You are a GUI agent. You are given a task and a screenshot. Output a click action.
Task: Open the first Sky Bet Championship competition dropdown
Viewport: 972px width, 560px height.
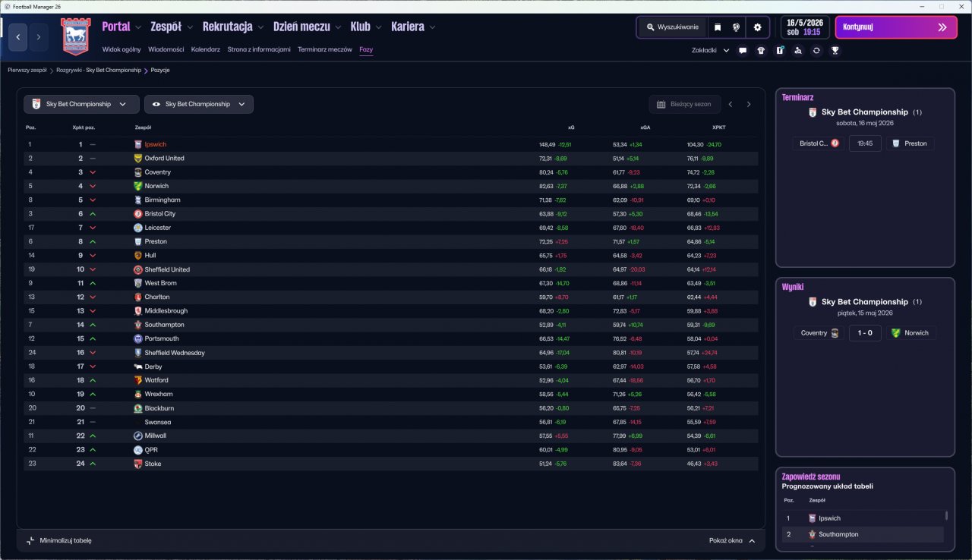click(x=81, y=104)
